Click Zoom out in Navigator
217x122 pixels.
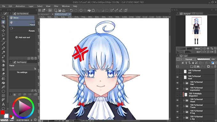201,48
